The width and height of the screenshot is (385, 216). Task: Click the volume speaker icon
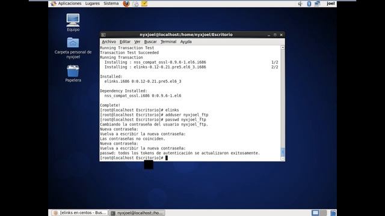coord(300,4)
